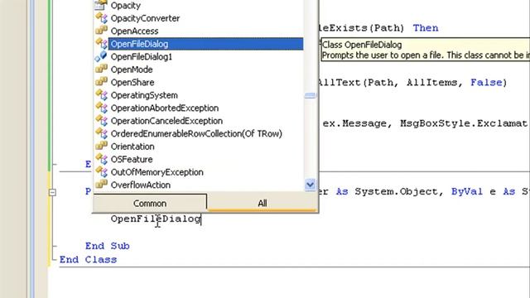
Task: Click MsgBoxStyle.Exclamation in the code
Action: [x=465, y=123]
